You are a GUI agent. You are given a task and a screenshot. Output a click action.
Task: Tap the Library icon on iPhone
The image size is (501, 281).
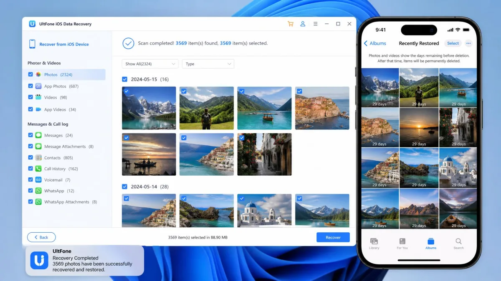(x=374, y=241)
